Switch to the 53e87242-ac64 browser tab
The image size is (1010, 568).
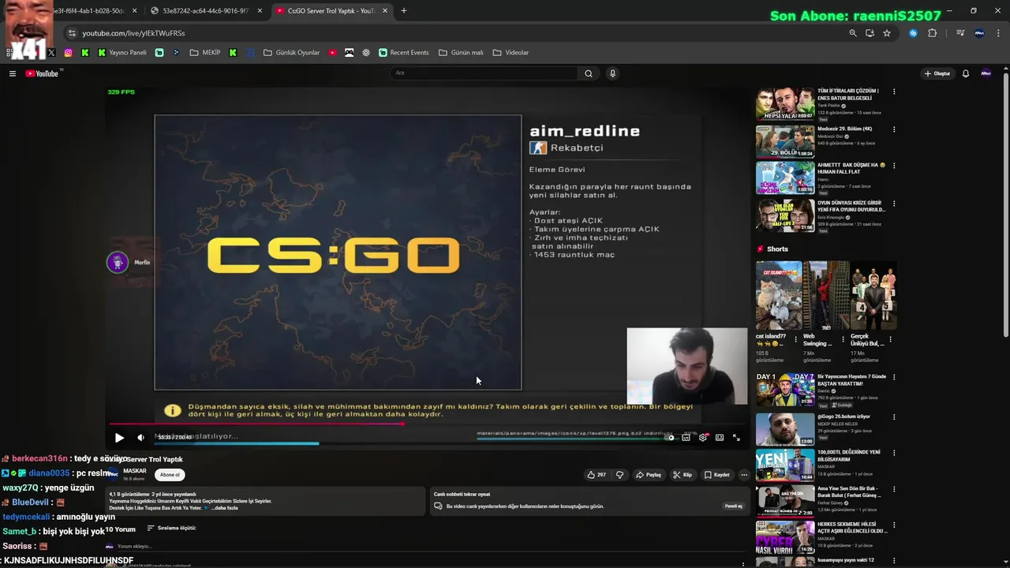point(205,11)
